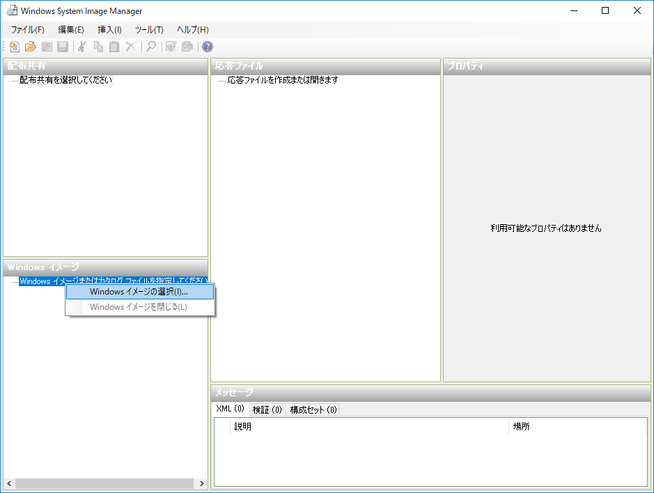This screenshot has width=654, height=493.
Task: Click the close answer file toolbar icon
Action: [47, 47]
